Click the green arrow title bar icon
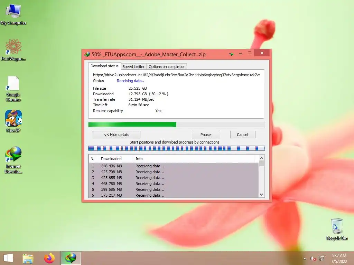The width and height of the screenshot is (354, 265). [231, 54]
